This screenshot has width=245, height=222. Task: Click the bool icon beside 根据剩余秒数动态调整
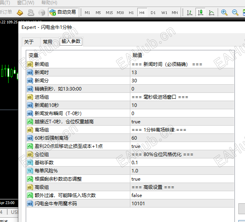tap(30, 179)
